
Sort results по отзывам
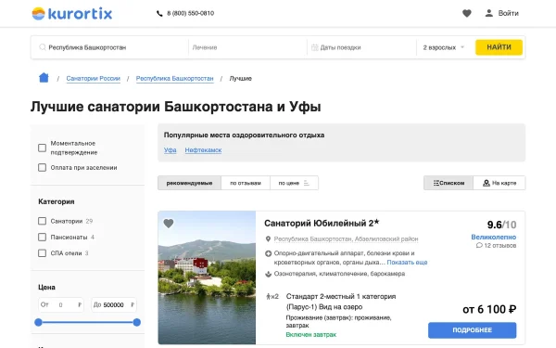point(246,183)
